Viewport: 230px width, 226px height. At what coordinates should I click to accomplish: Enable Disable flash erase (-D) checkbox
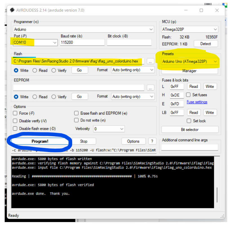15,129
